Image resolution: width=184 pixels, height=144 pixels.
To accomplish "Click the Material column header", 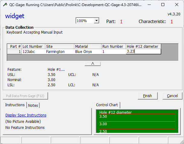I will coord(88,46).
